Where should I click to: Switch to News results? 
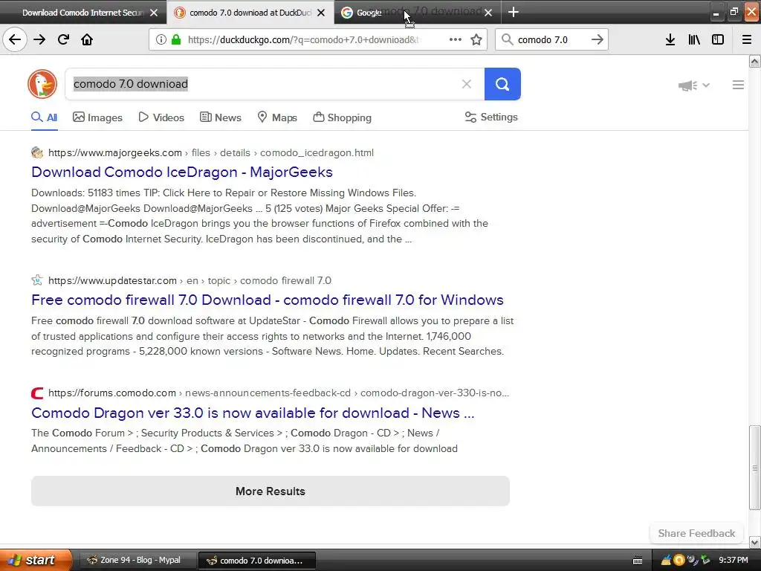220,117
